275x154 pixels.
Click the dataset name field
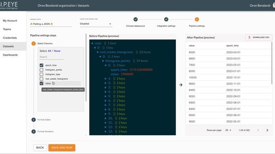click(51, 24)
